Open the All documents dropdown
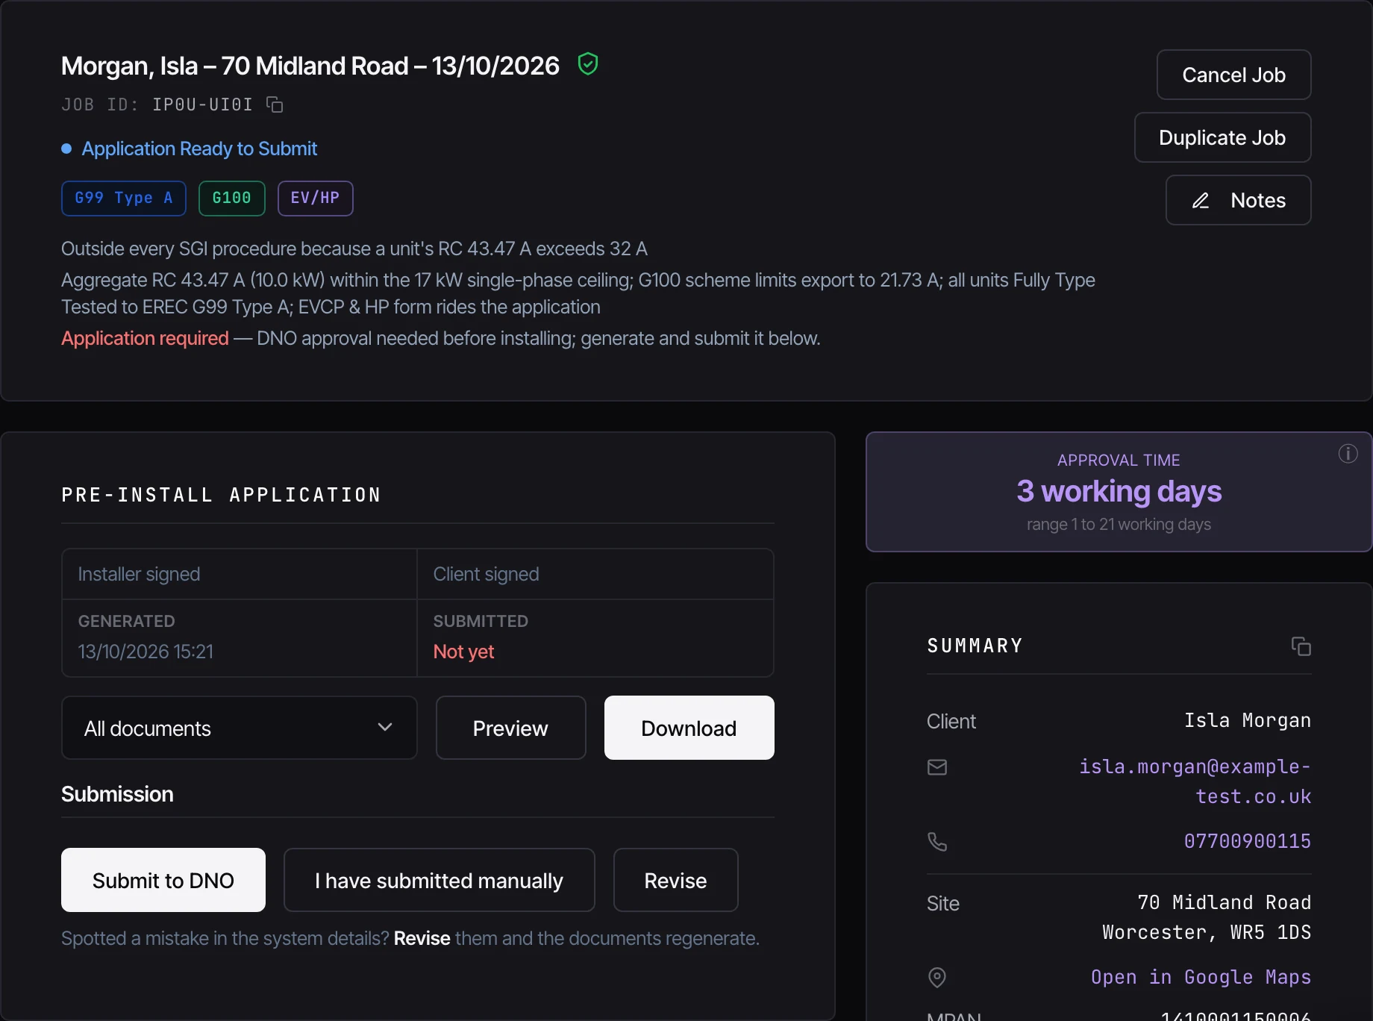This screenshot has width=1373, height=1021. click(239, 728)
